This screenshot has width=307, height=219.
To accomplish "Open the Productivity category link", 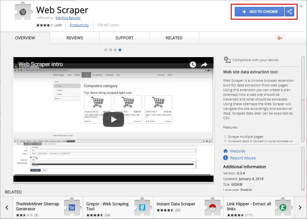I will pos(79,25).
